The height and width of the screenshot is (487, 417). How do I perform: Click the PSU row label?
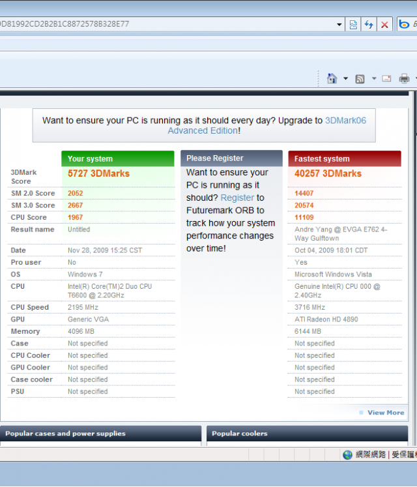click(17, 391)
